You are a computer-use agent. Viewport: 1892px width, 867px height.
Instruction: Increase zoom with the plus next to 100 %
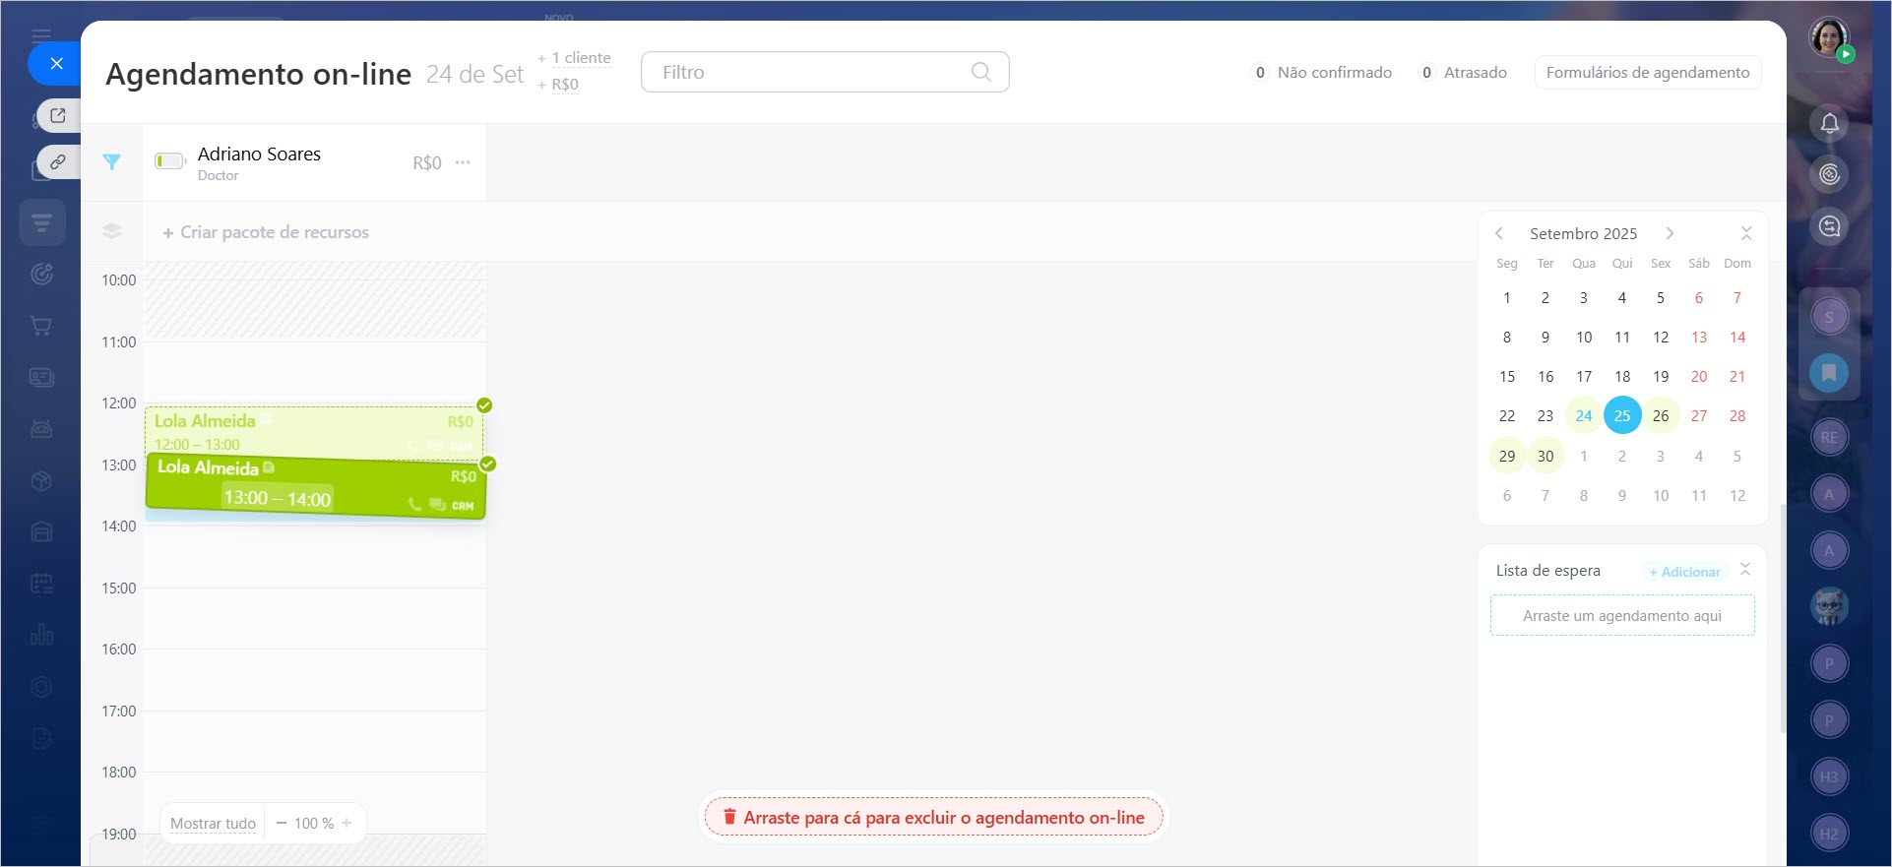click(347, 823)
